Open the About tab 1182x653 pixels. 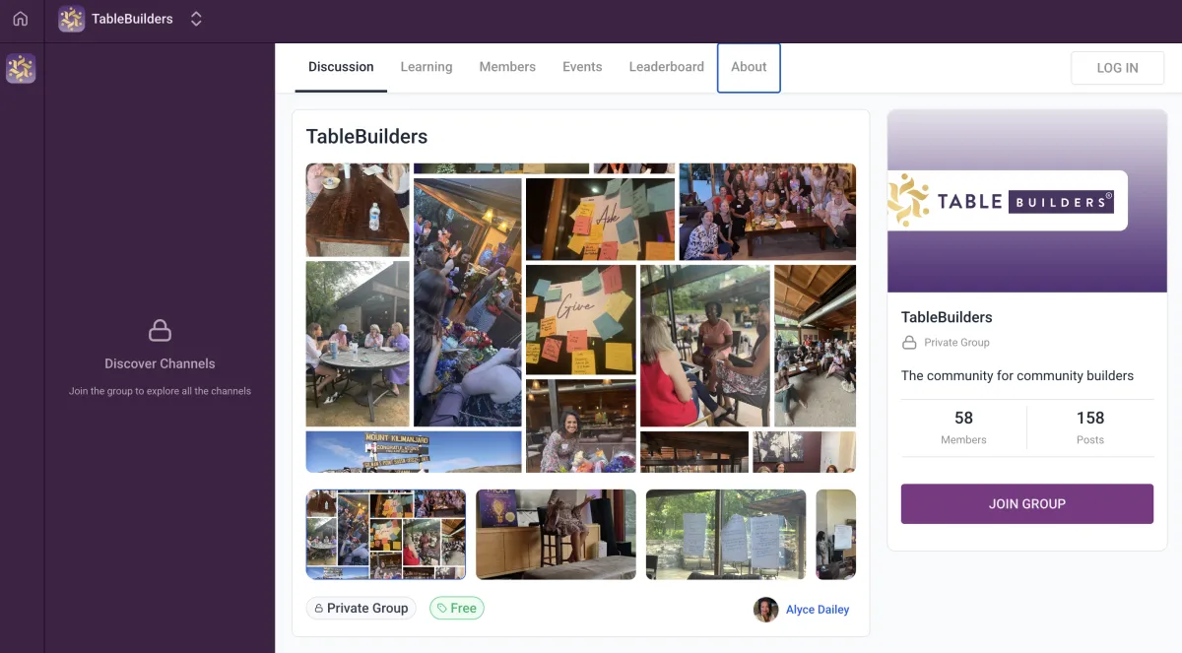pos(749,67)
